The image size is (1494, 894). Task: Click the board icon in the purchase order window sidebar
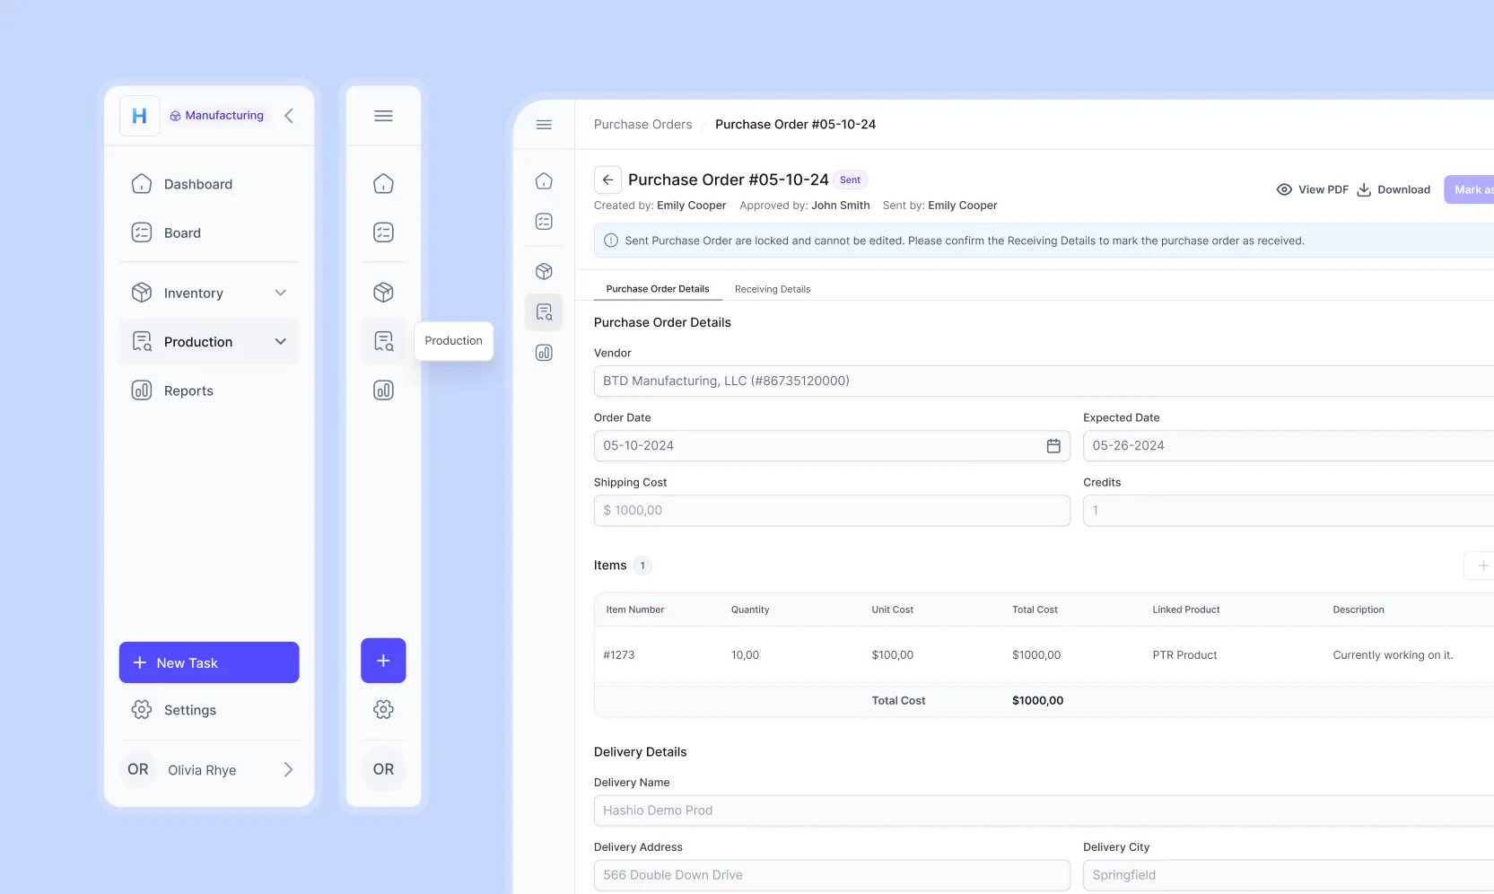point(544,222)
